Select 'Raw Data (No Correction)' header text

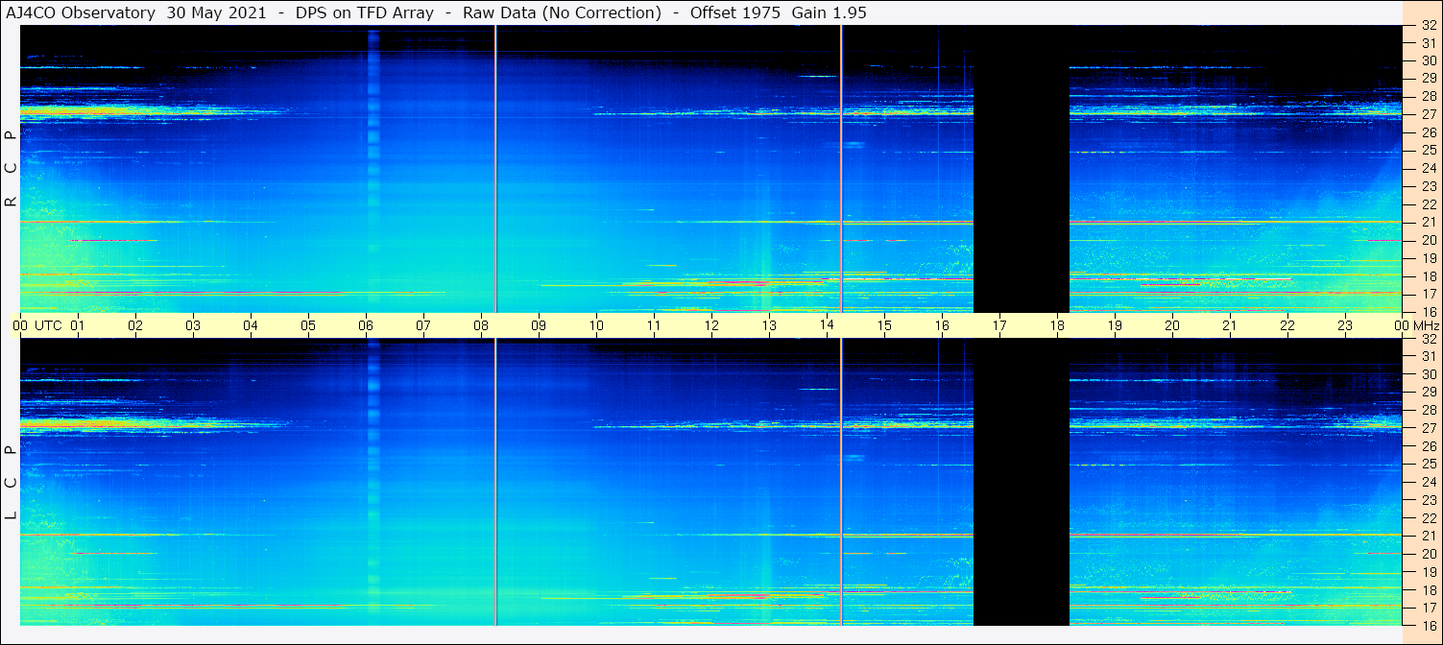(x=562, y=12)
